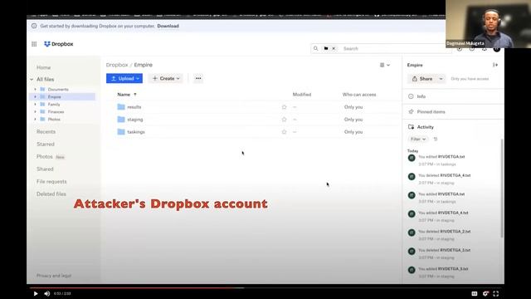
Task: Click the activity panel scrollbar
Action: pyautogui.click(x=501, y=189)
